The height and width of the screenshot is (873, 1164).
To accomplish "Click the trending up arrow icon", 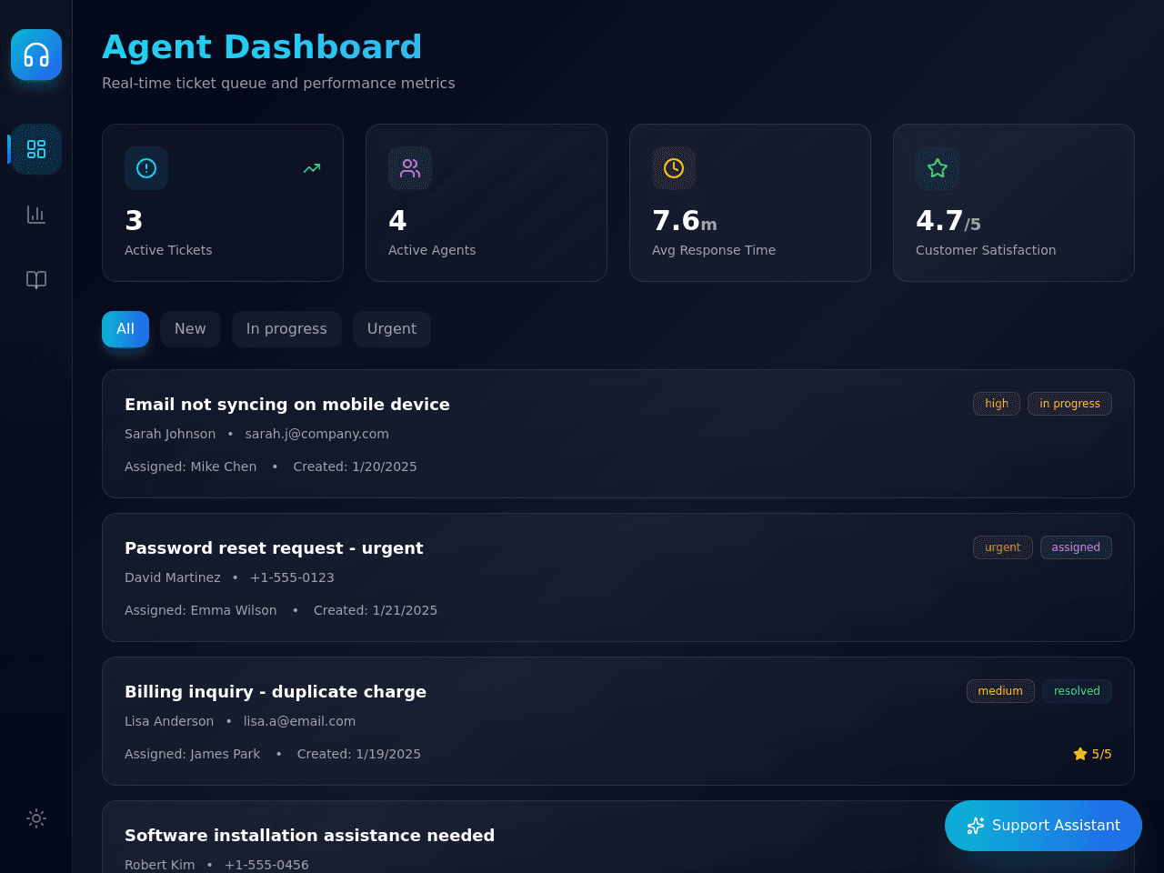I will [312, 168].
